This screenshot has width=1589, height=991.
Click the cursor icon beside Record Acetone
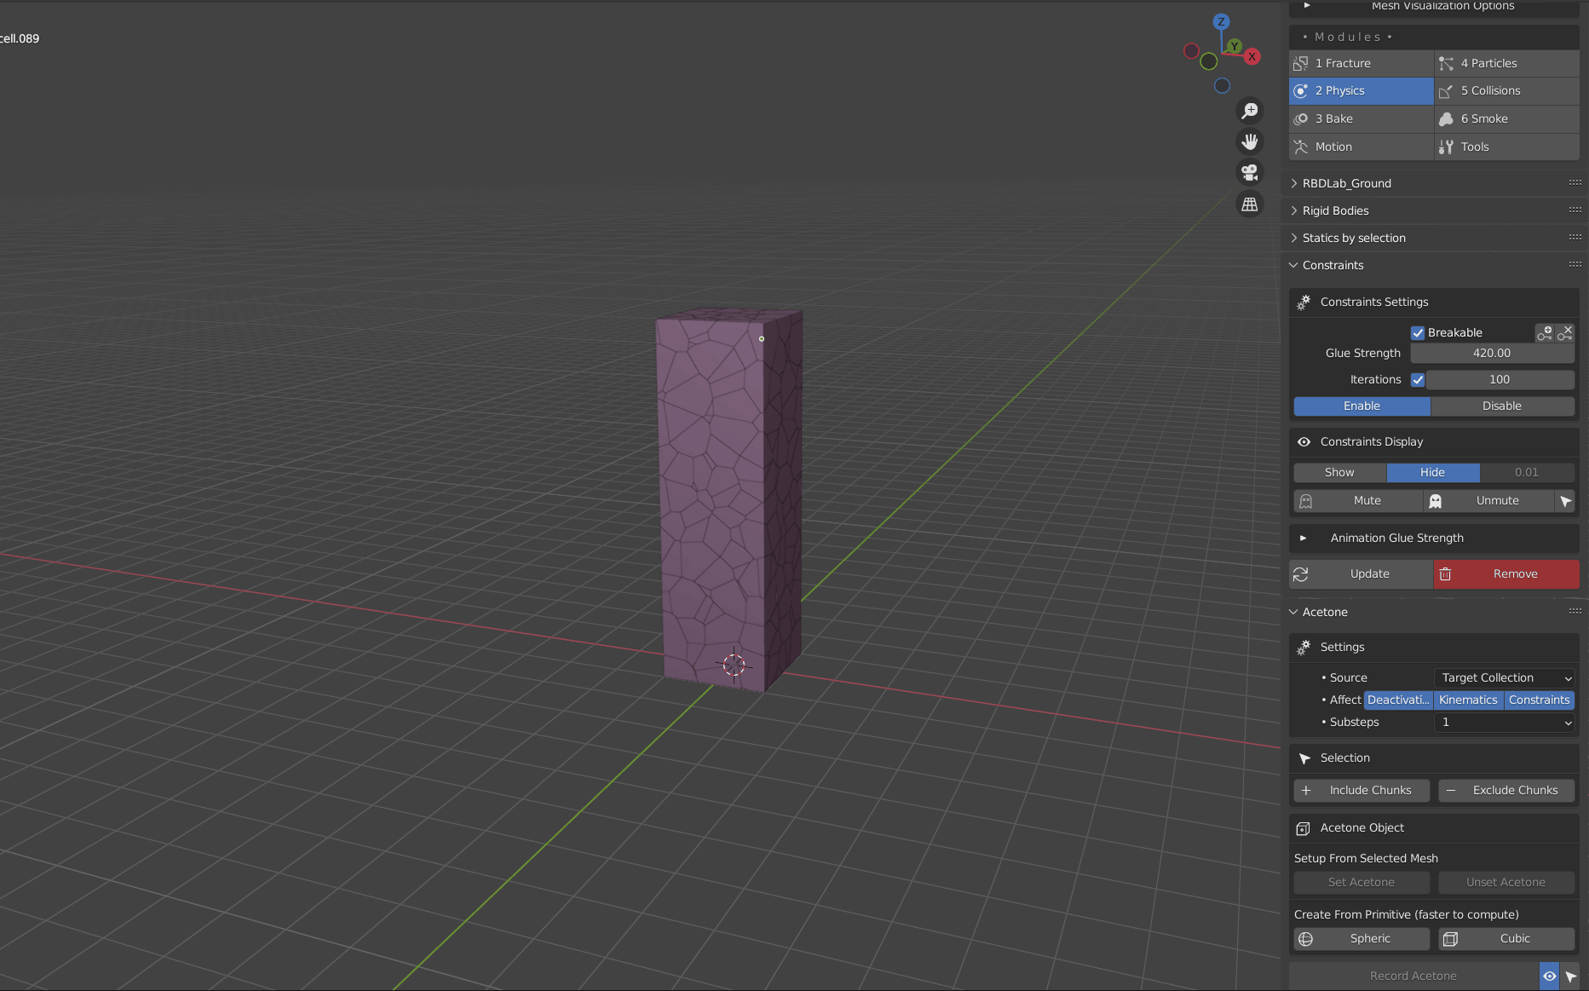pyautogui.click(x=1570, y=977)
